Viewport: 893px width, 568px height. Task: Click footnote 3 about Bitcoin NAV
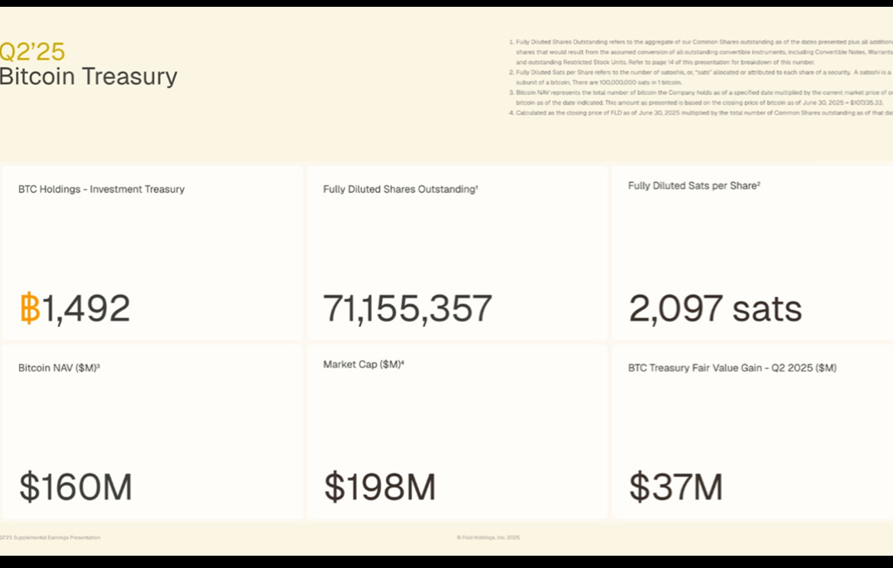pos(701,98)
